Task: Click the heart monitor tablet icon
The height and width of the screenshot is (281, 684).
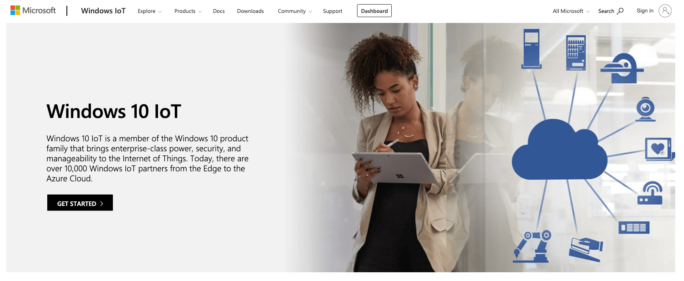Action: (659, 149)
